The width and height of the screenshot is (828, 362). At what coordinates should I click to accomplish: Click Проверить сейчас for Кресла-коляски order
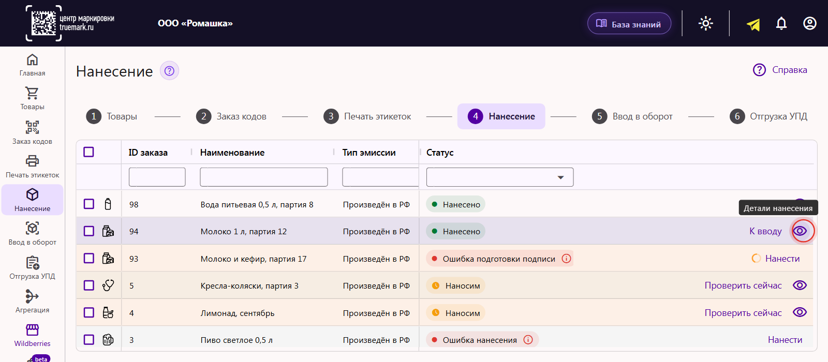pos(743,285)
